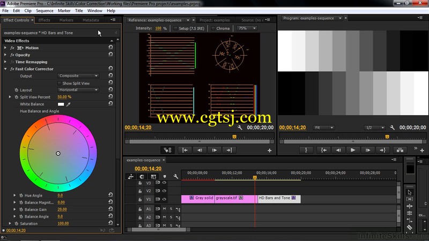
Task: Go to In point in Reference monitor
Action: pyautogui.click(x=185, y=150)
